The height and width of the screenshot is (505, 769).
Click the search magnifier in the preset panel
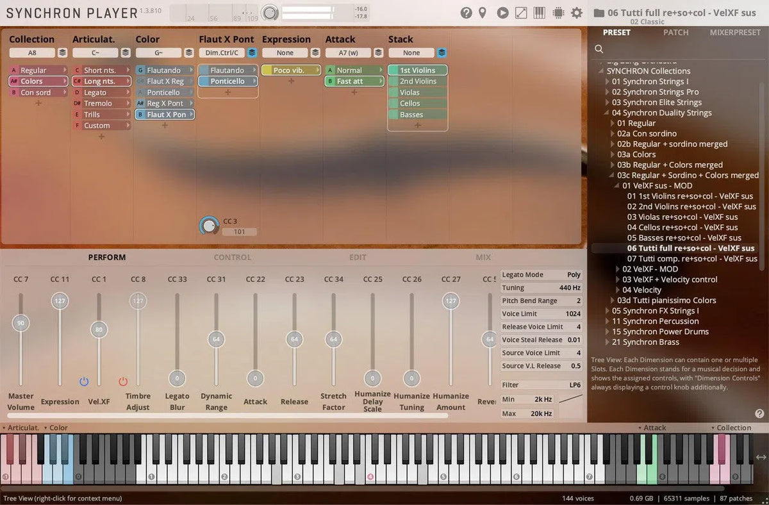pyautogui.click(x=599, y=48)
